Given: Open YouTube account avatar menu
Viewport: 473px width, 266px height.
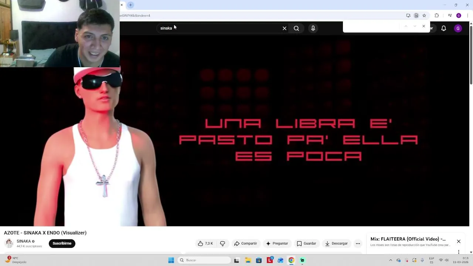Looking at the screenshot, I should click(x=458, y=28).
